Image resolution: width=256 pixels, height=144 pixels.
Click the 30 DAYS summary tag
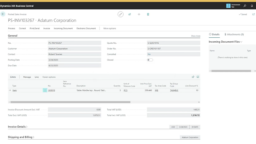point(195,127)
